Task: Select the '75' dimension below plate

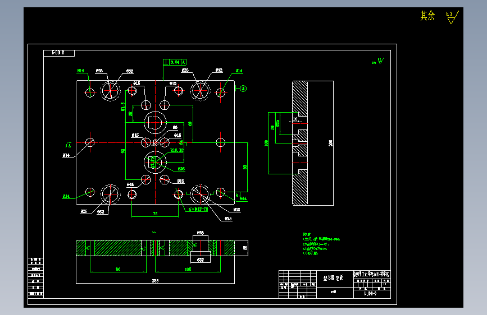Action: 155,214
